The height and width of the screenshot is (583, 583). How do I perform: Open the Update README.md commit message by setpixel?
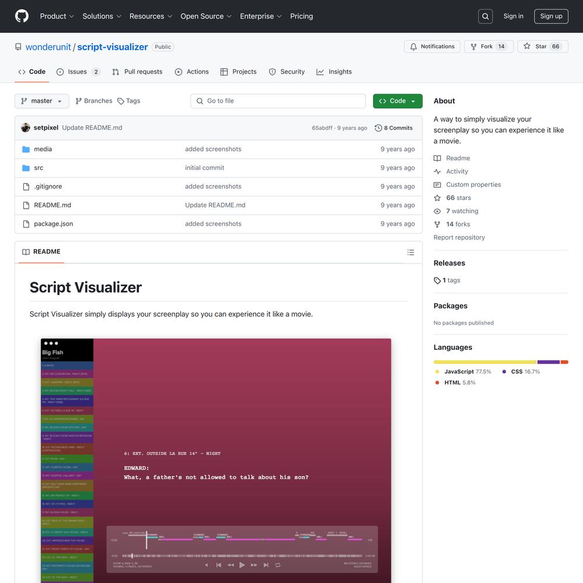click(x=92, y=128)
